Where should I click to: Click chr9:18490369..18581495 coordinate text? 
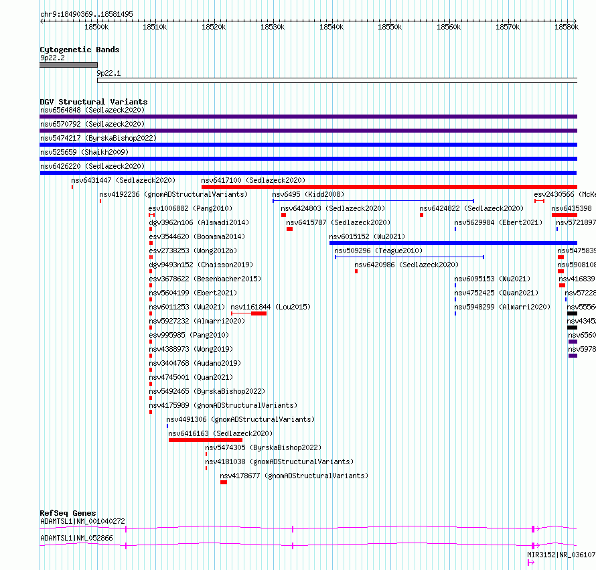tap(86, 14)
